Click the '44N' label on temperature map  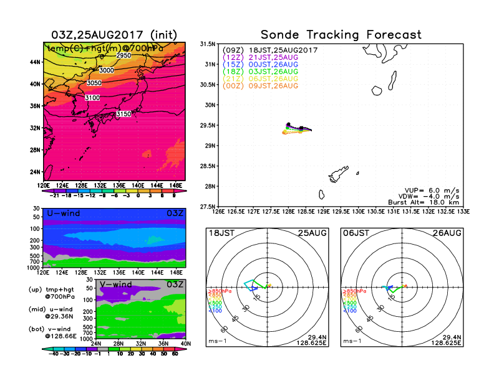tap(36, 62)
